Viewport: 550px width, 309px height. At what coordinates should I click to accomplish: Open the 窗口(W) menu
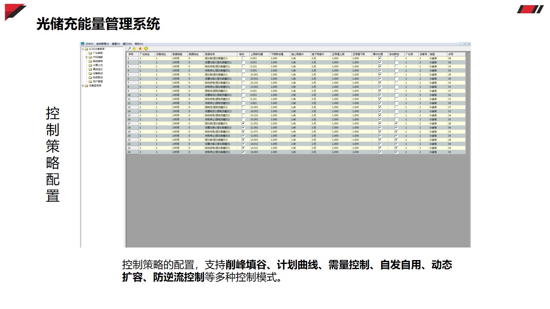pyautogui.click(x=127, y=44)
